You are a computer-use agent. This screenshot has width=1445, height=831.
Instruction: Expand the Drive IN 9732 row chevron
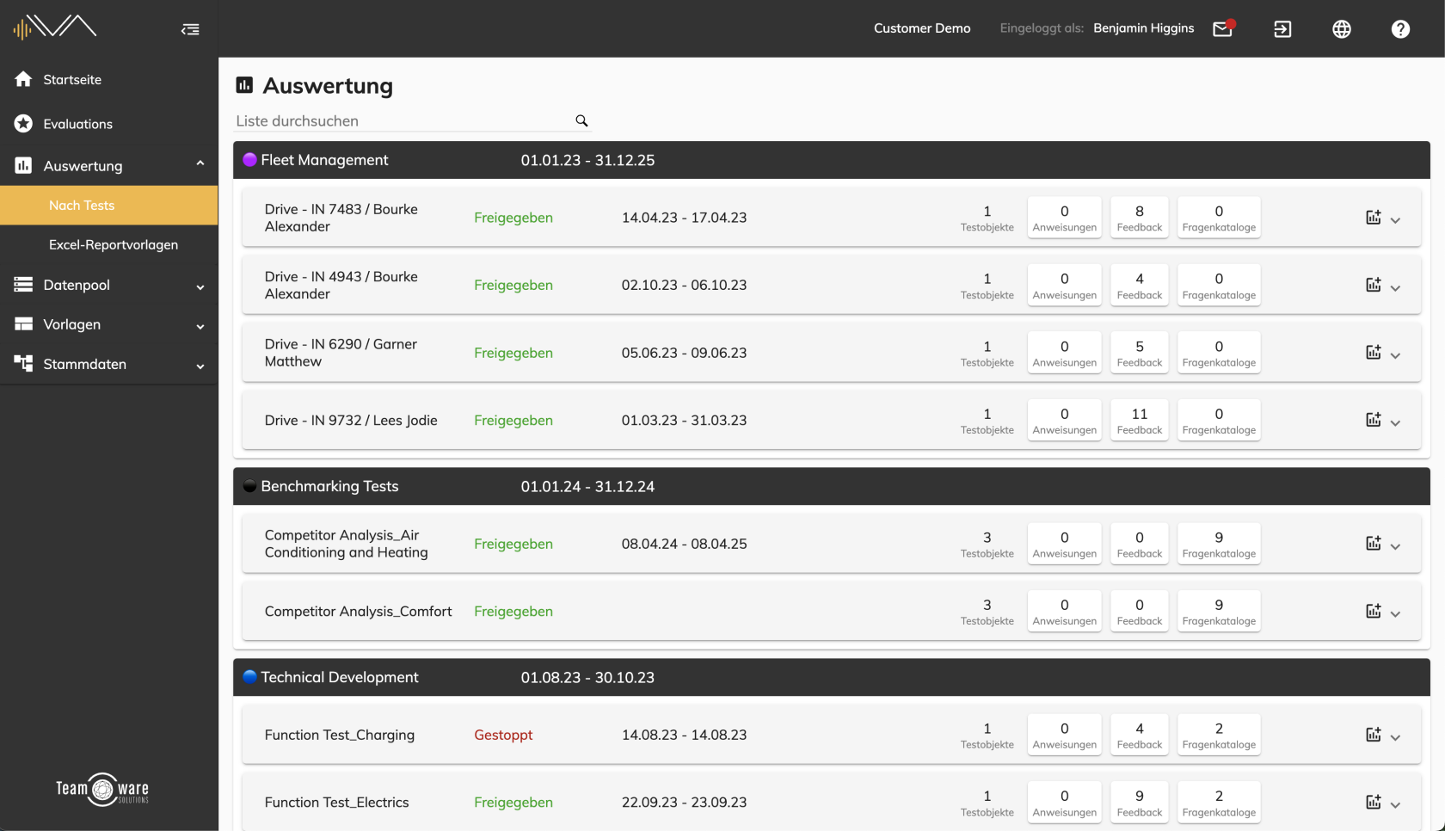tap(1395, 423)
